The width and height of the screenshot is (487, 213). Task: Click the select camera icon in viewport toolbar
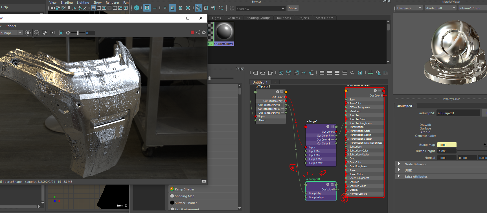(52, 8)
